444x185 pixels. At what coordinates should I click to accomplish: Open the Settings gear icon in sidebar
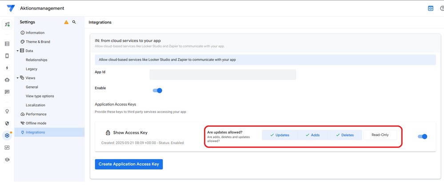pyautogui.click(x=7, y=136)
